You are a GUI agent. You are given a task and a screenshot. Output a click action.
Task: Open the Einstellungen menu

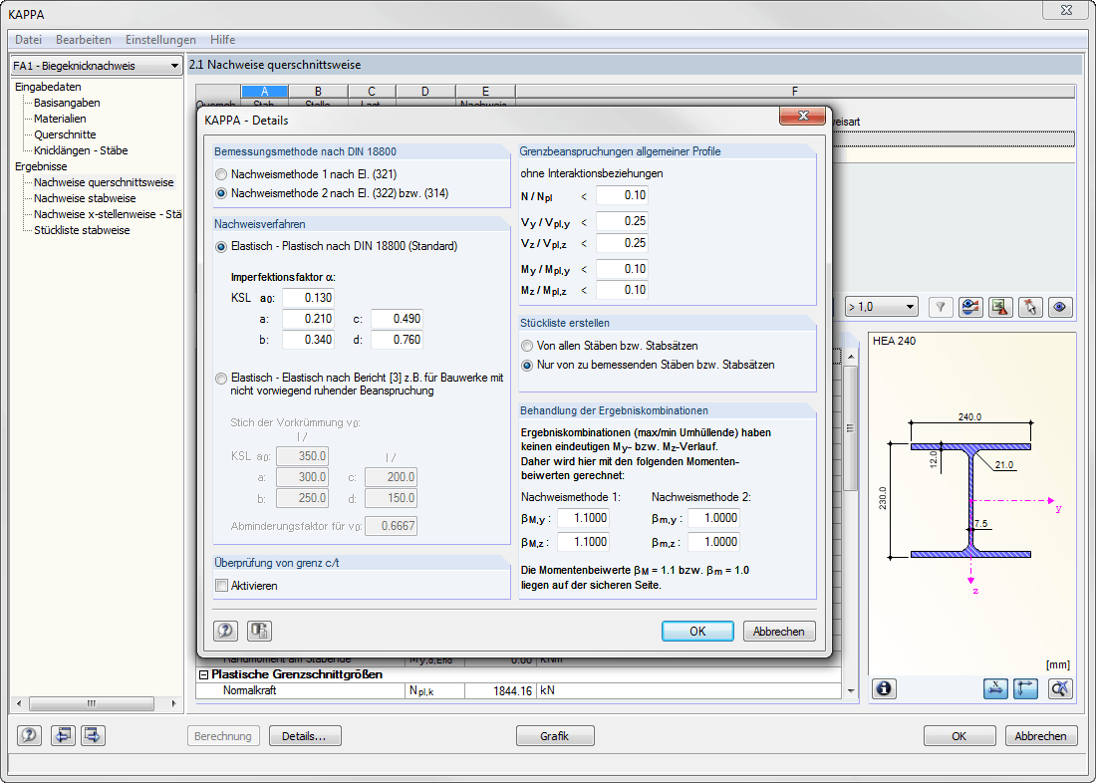pyautogui.click(x=160, y=40)
